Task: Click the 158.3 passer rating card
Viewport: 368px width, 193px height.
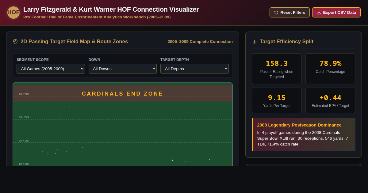Action: 277,69
